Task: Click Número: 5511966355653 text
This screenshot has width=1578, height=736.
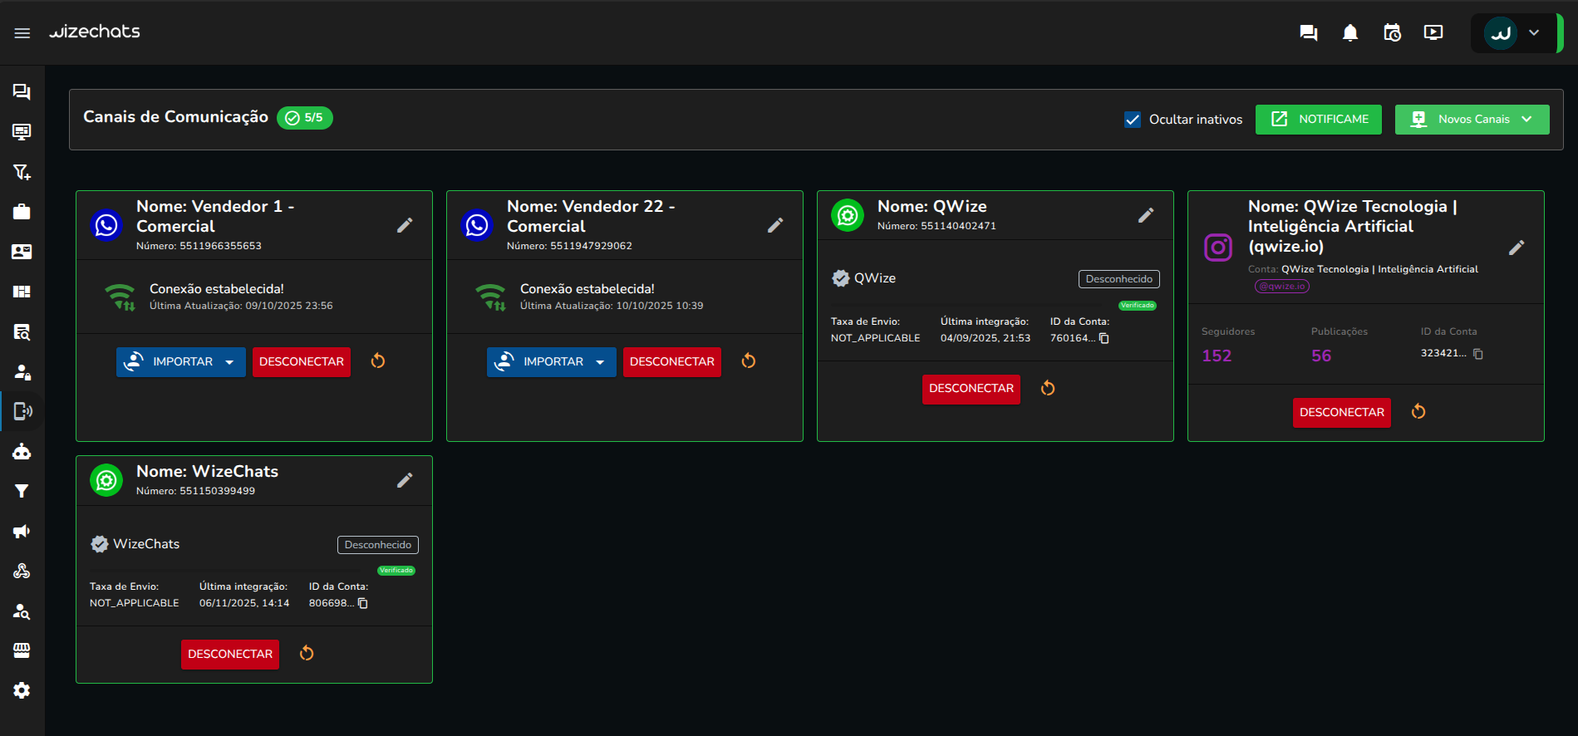Action: tap(199, 246)
